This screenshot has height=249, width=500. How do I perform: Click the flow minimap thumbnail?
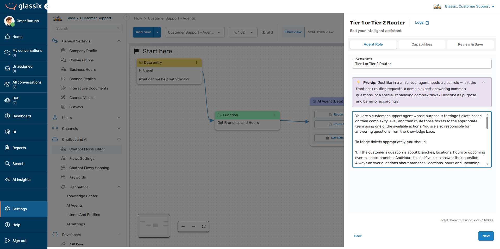[x=154, y=226]
